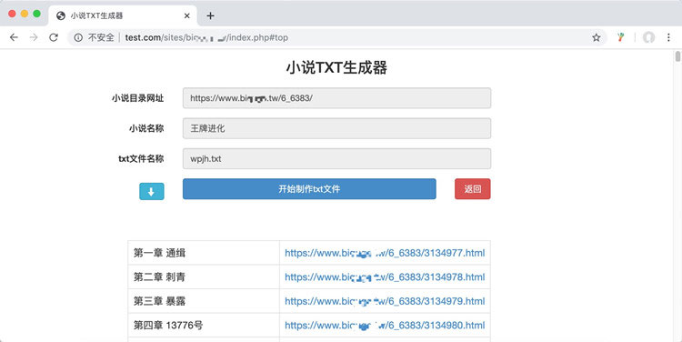This screenshot has width=682, height=342.
Task: Click the blue down-arrow button
Action: point(151,191)
